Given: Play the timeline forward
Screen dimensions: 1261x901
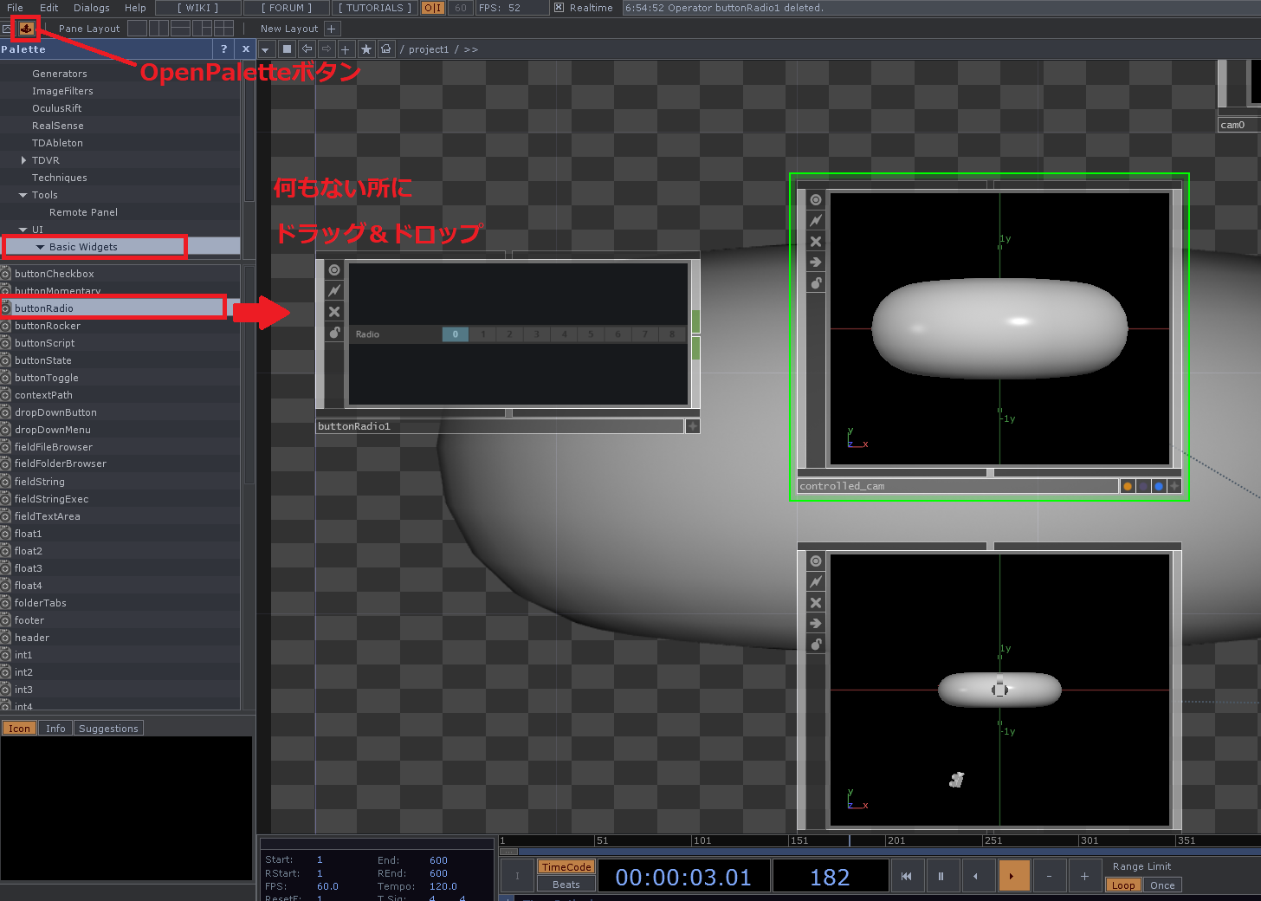Looking at the screenshot, I should coord(1013,876).
